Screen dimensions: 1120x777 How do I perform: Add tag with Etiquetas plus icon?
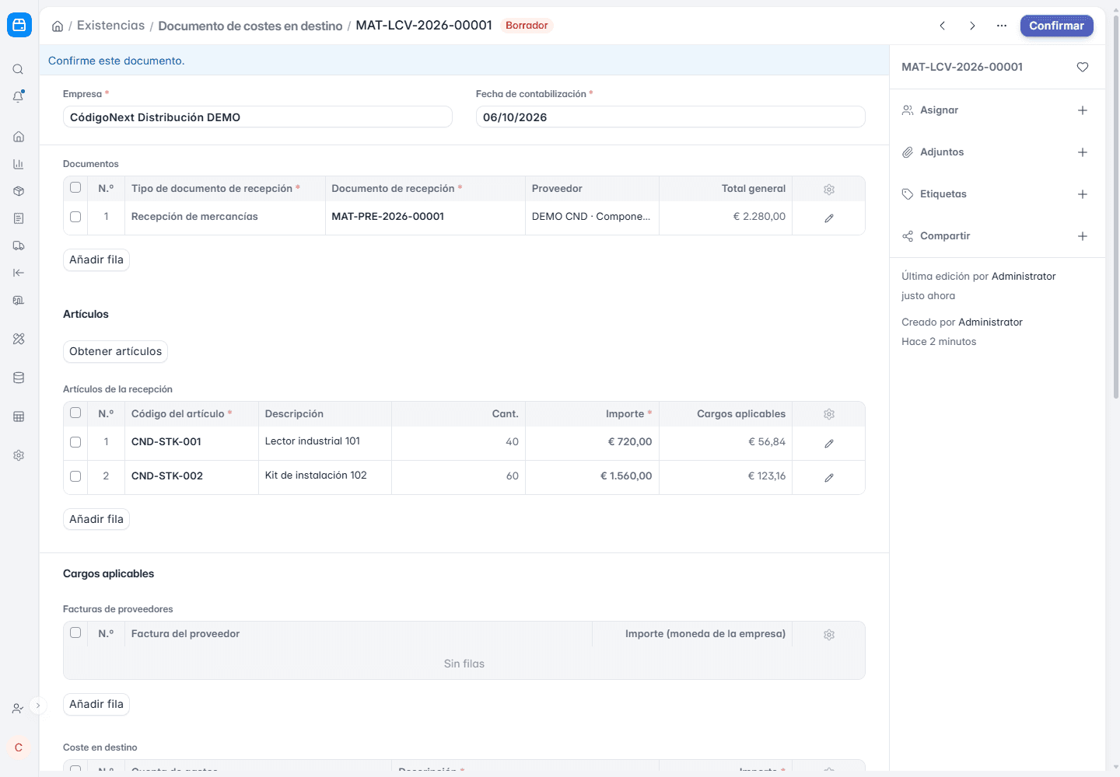point(1083,194)
